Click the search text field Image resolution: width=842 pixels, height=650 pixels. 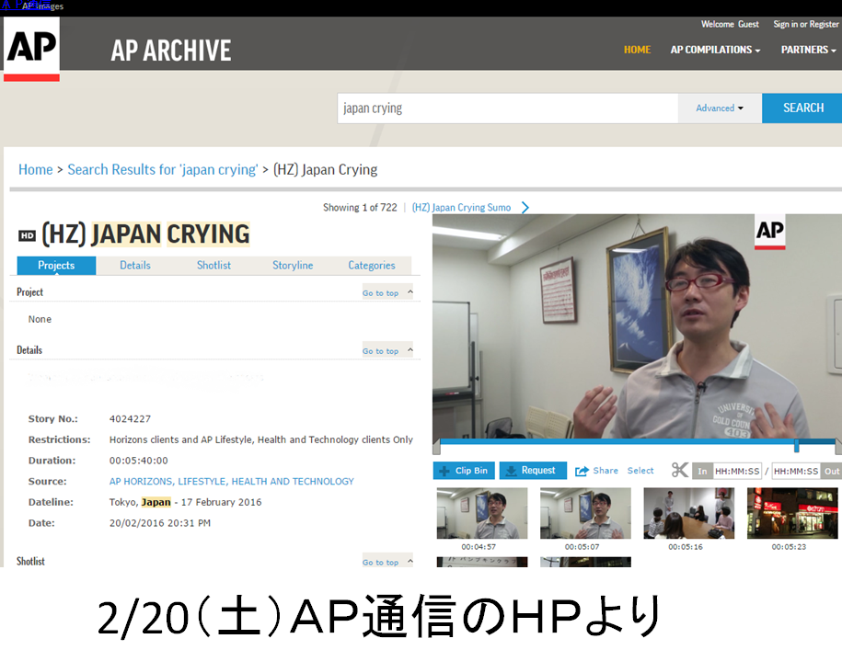[x=508, y=108]
